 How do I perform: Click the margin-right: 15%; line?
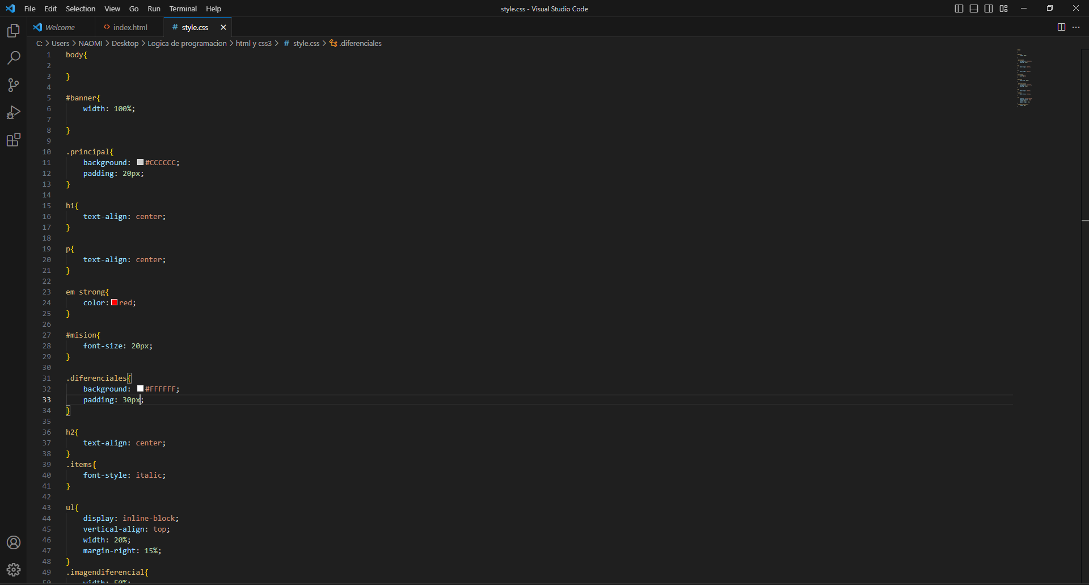click(122, 551)
